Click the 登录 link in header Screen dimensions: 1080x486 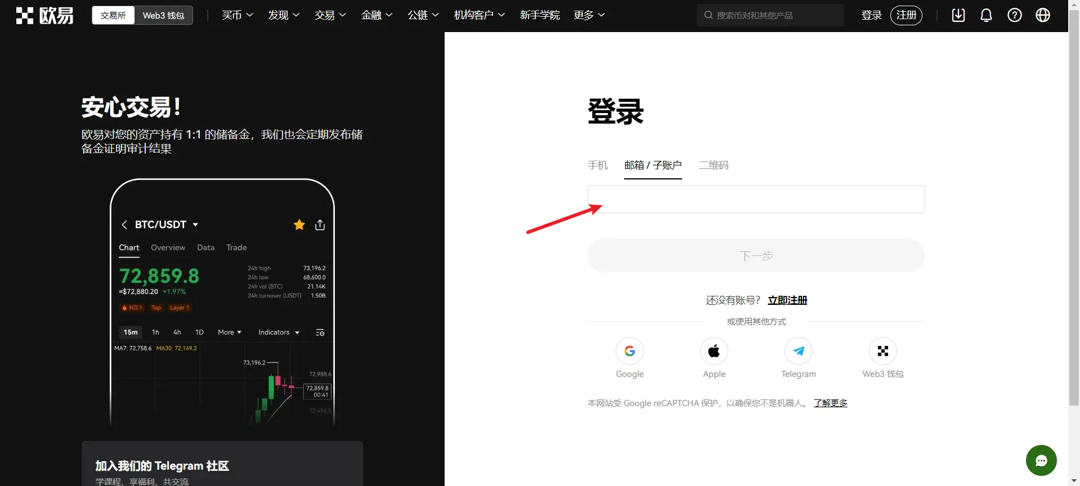click(x=871, y=15)
